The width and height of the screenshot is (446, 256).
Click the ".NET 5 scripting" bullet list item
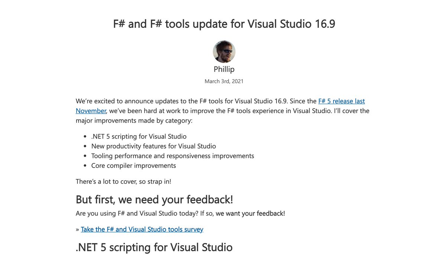139,136
